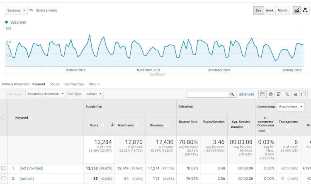The image size is (311, 184).
Task: Open the Secondary dimension dropdown
Action: (x=46, y=94)
